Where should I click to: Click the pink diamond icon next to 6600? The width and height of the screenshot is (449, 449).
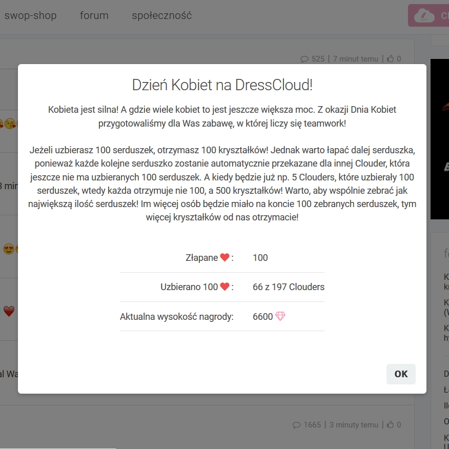click(280, 316)
